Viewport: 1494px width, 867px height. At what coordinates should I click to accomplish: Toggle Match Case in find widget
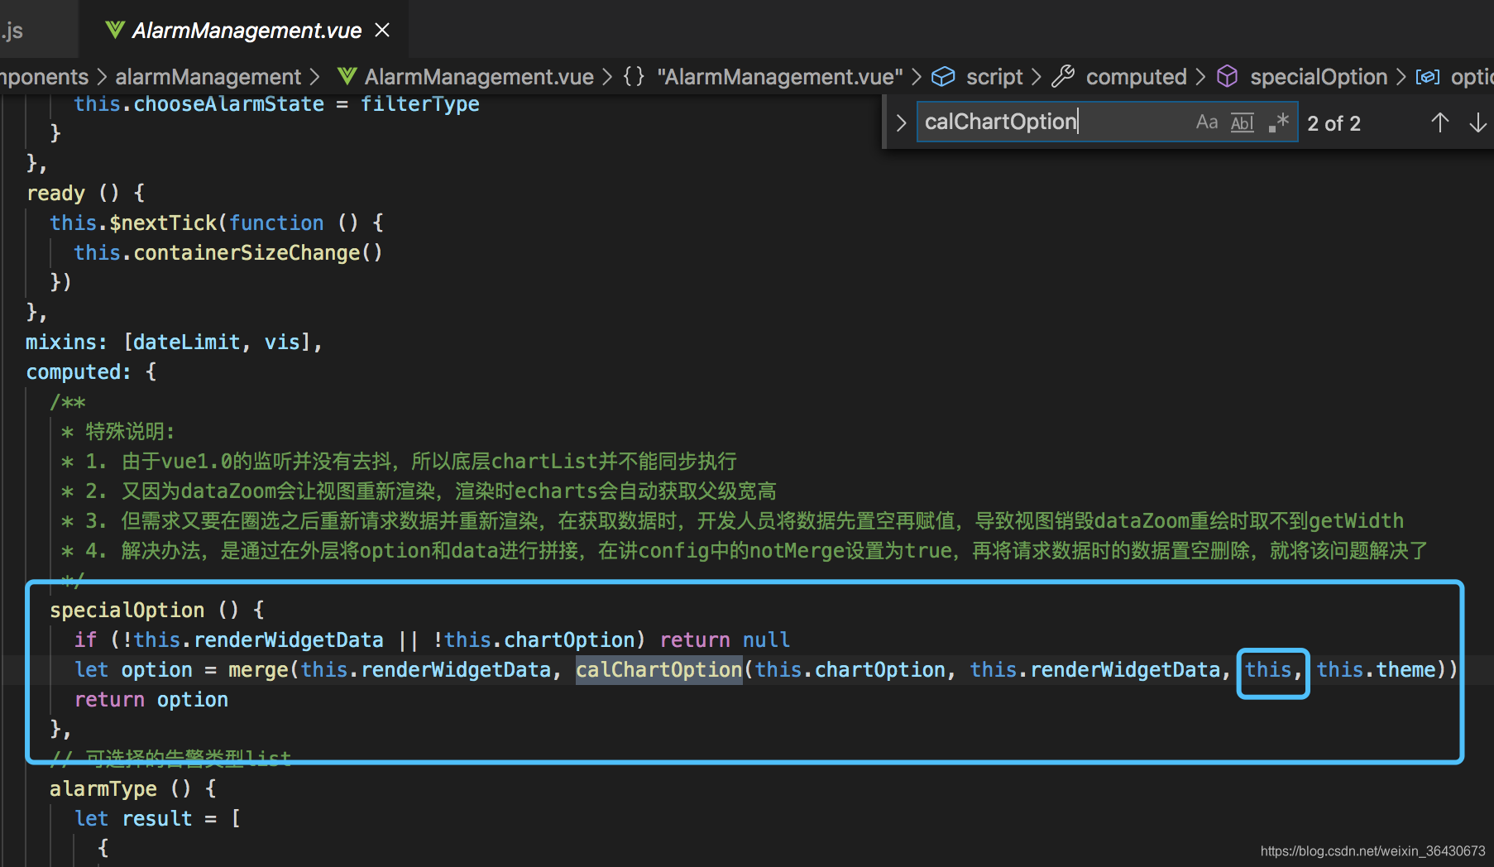pos(1207,122)
